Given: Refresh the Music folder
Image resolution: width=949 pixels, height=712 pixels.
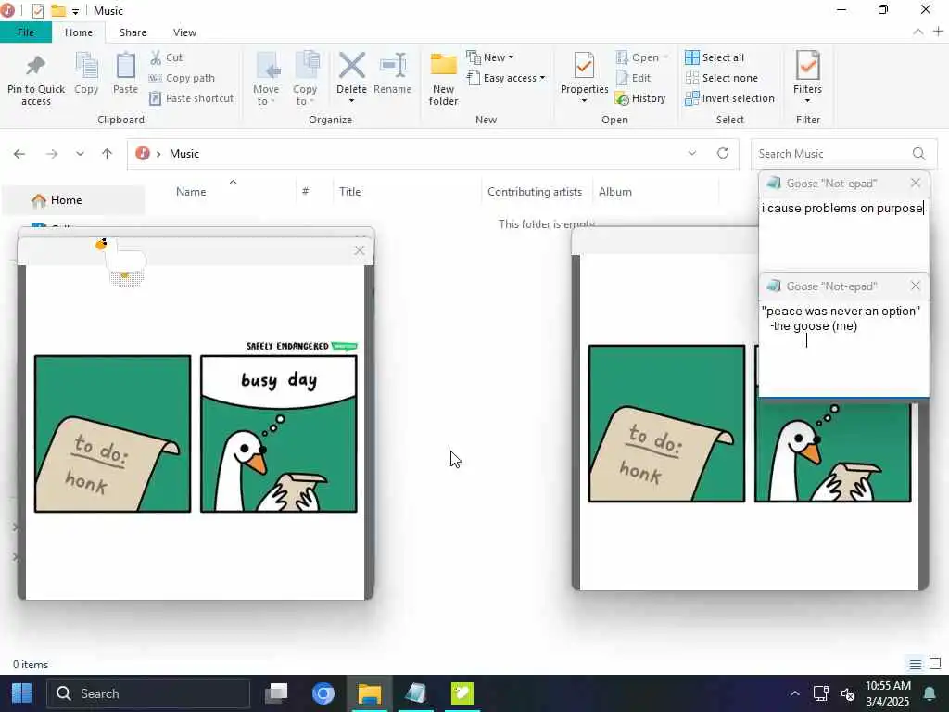Looking at the screenshot, I should coord(723,153).
